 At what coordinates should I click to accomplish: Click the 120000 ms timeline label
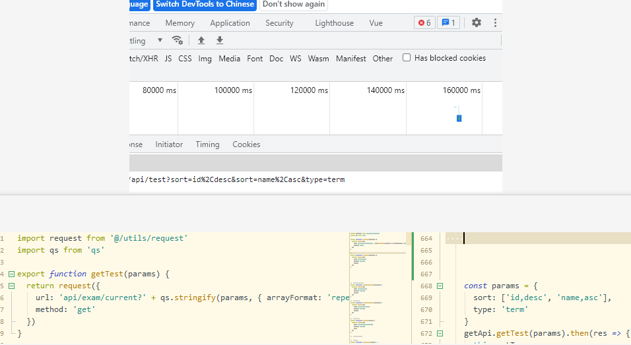309,90
